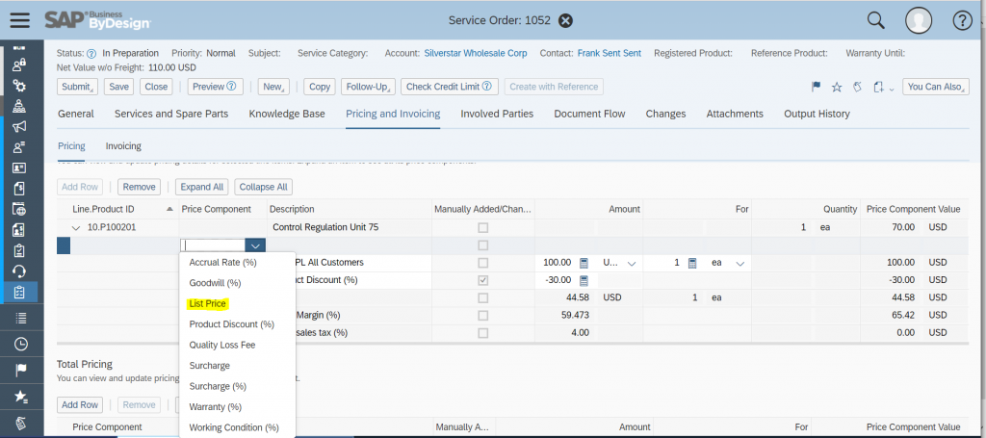Click the flag icon in the toolbar
Image resolution: width=986 pixels, height=438 pixels.
[x=817, y=87]
